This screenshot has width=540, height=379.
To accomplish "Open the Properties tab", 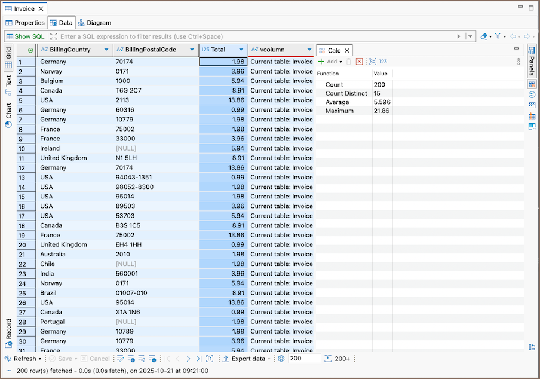I will click(x=25, y=23).
